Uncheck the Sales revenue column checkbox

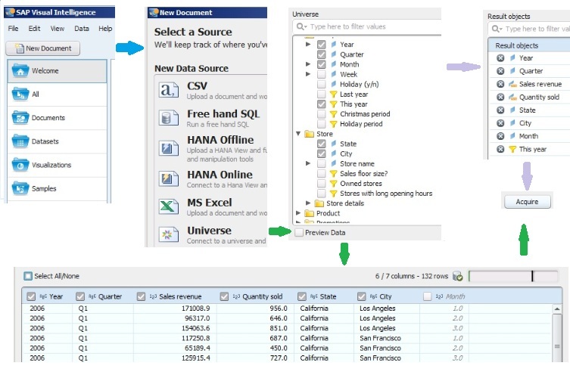(x=141, y=297)
